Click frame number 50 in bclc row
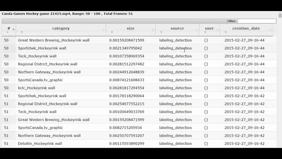The width and height of the screenshot is (282, 159). [6, 88]
